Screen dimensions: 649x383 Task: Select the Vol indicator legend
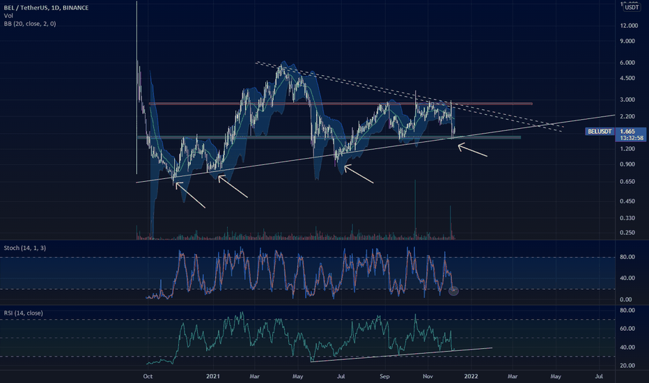pos(8,16)
